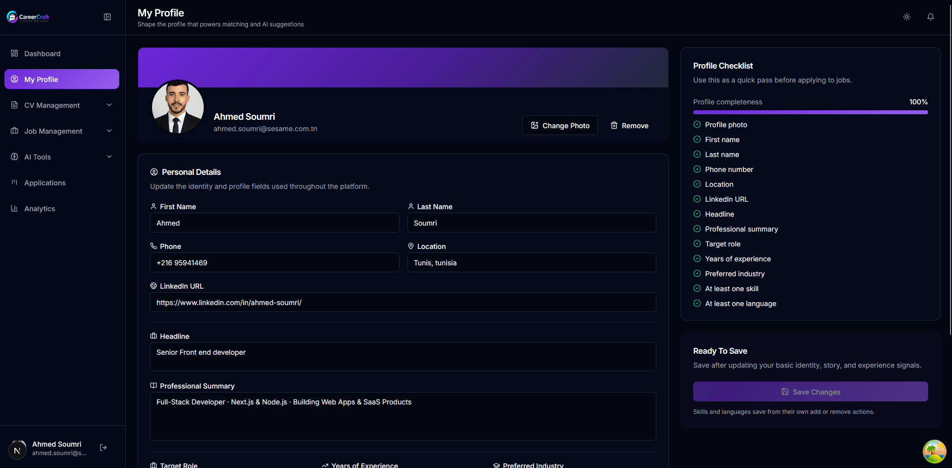
Task: Click the profile photo thumbnail
Action: tap(178, 106)
